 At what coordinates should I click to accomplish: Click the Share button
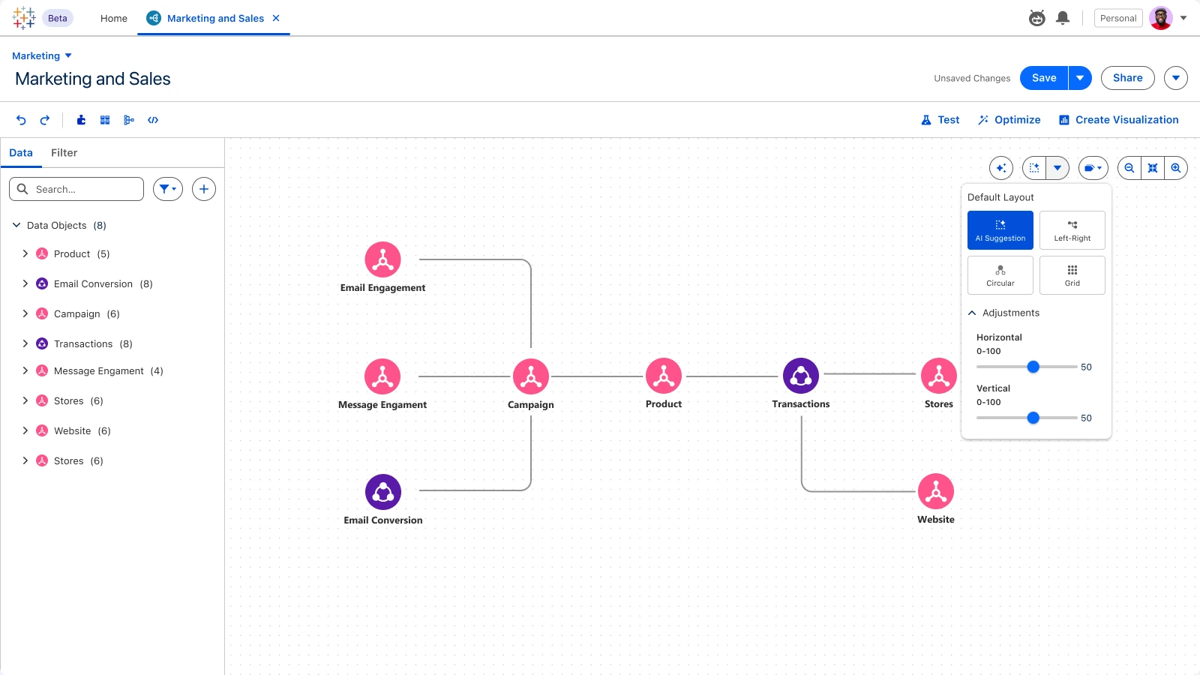coord(1128,78)
